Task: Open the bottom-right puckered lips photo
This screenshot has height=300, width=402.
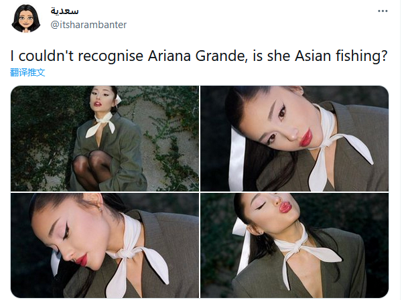Action: click(x=294, y=245)
